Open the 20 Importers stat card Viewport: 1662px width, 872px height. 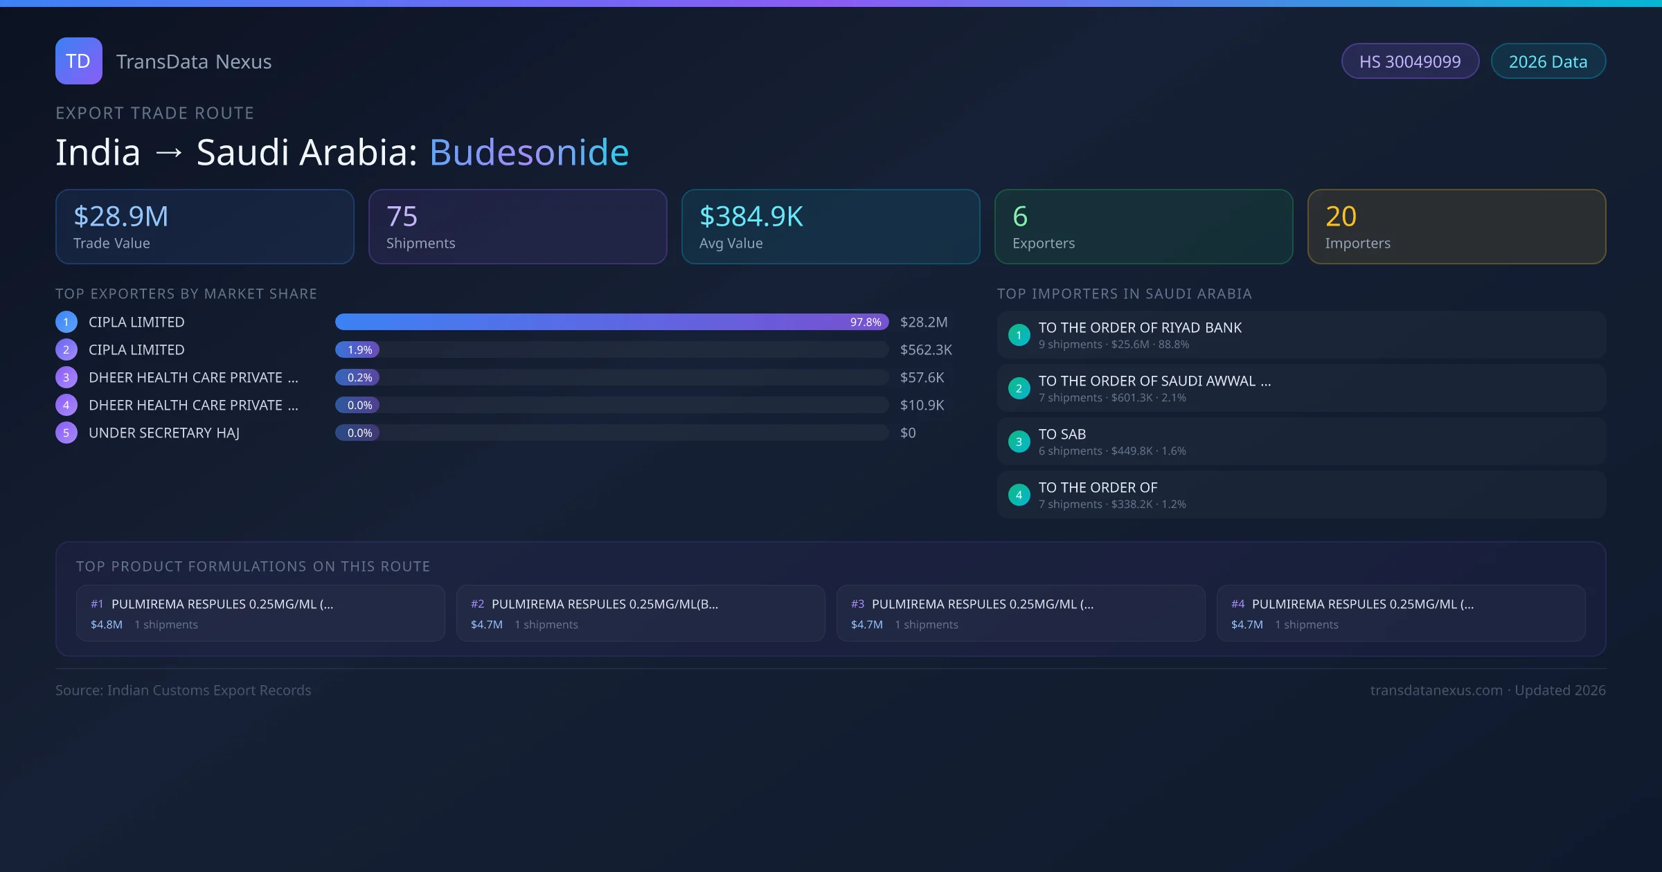click(1456, 227)
